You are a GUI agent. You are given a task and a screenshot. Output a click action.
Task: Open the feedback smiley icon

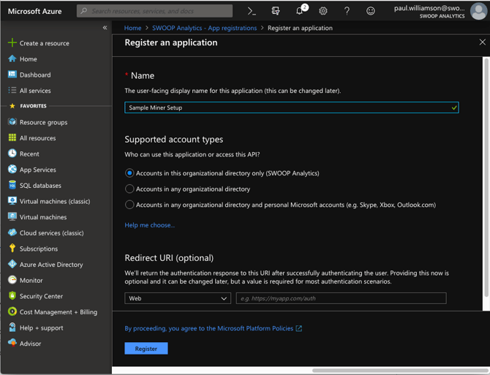[x=370, y=11]
